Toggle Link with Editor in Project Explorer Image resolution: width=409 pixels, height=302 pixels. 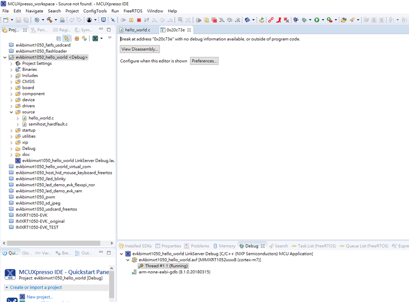pos(66,38)
